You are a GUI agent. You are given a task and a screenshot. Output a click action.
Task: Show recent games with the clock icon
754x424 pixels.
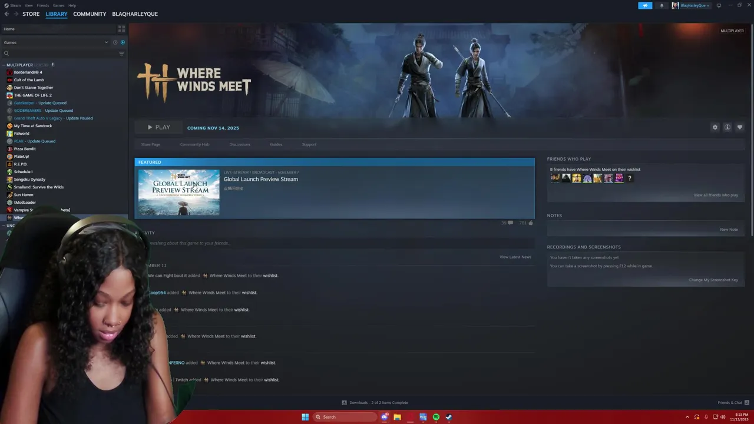click(x=114, y=42)
